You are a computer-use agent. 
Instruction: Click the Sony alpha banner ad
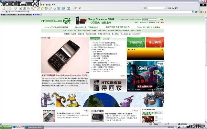(146, 54)
